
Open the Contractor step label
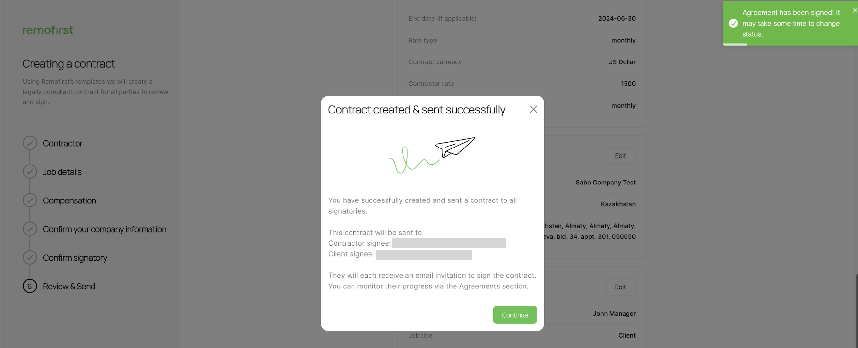point(63,143)
